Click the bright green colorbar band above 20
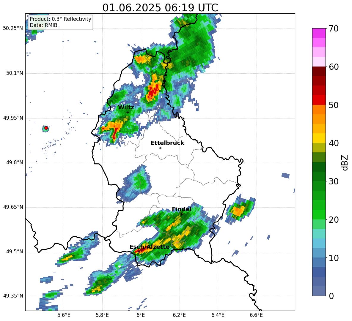Viewport: 352px width, 321px height. pyautogui.click(x=319, y=214)
